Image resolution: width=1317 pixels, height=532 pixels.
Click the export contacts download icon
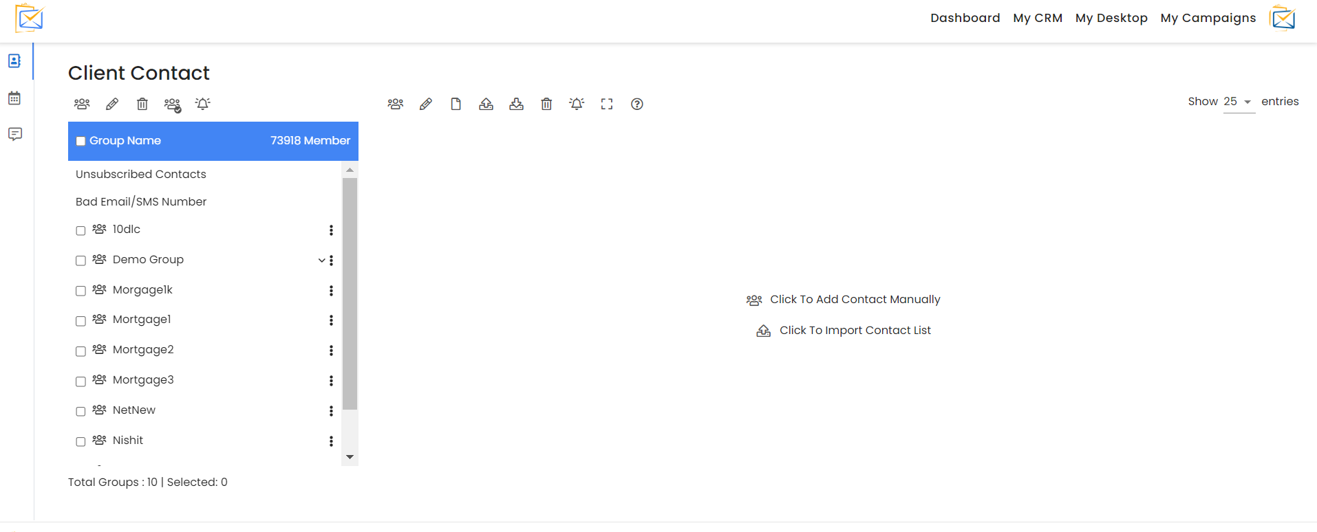pyautogui.click(x=516, y=104)
